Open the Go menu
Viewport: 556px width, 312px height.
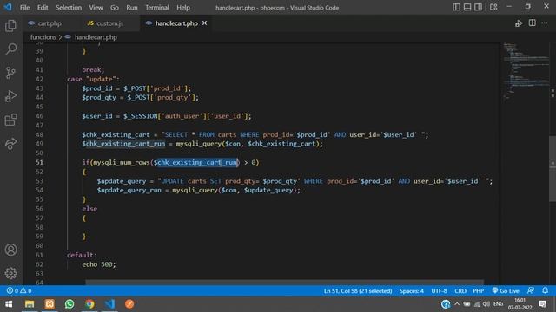tap(114, 8)
